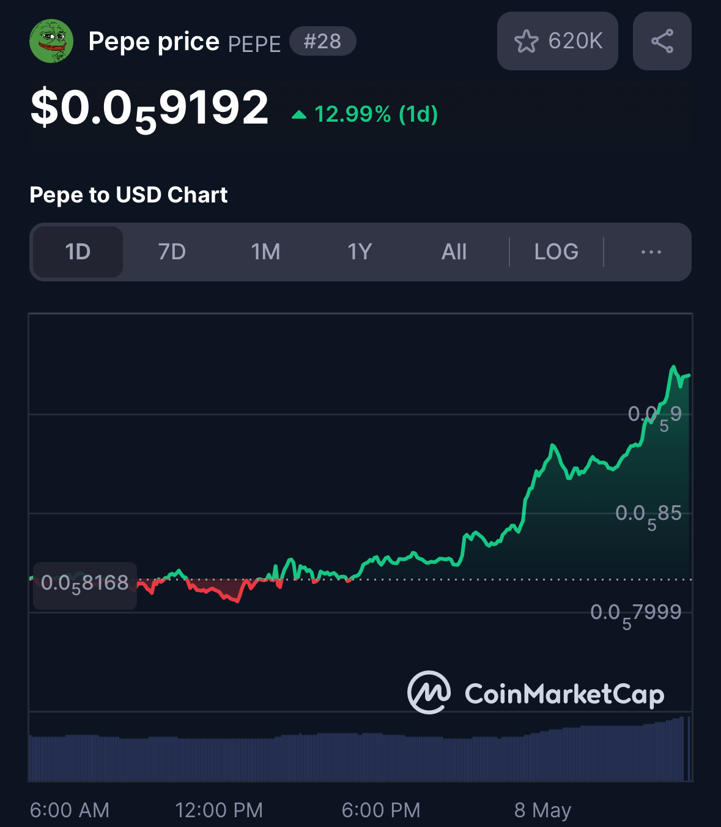
Task: Click the volume bars below the chart
Action: click(360, 748)
